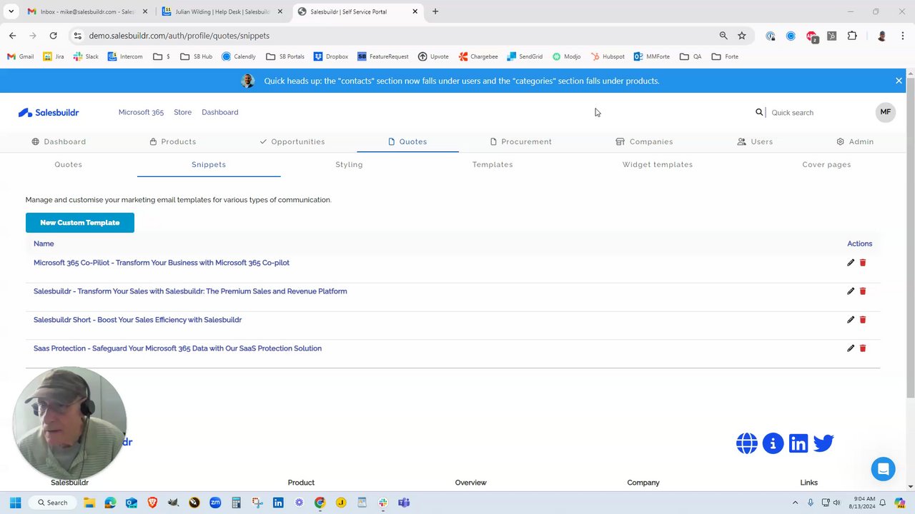Switch to the Quotes sub-tab
The height and width of the screenshot is (514, 915).
[69, 165]
